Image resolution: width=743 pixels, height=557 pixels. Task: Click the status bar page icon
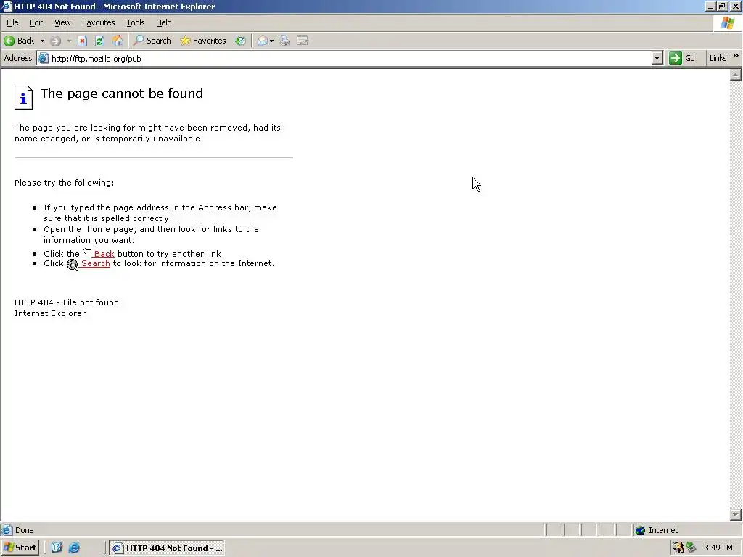[x=7, y=530]
